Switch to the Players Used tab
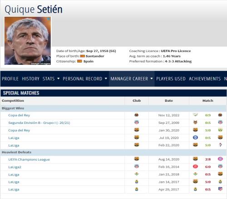 pos(171,79)
